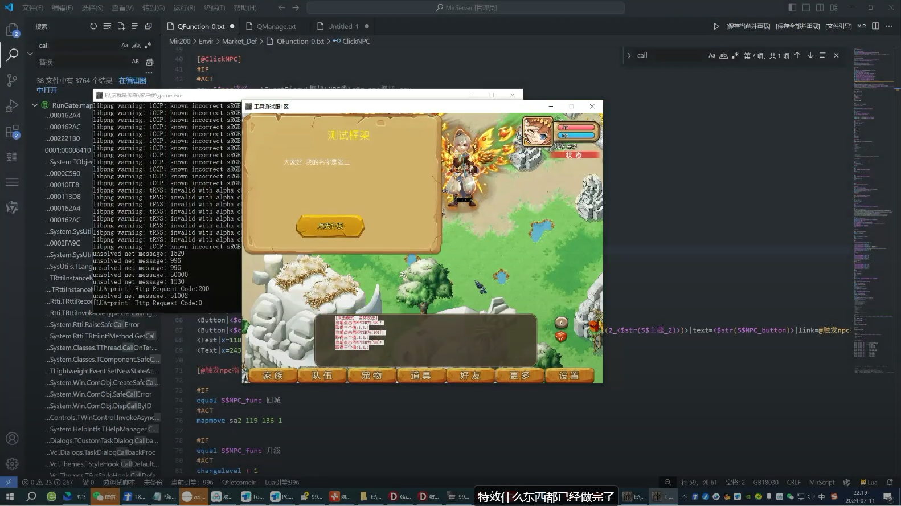Toggle the replace field chevron in search sidebar
The image size is (901, 506).
point(30,54)
